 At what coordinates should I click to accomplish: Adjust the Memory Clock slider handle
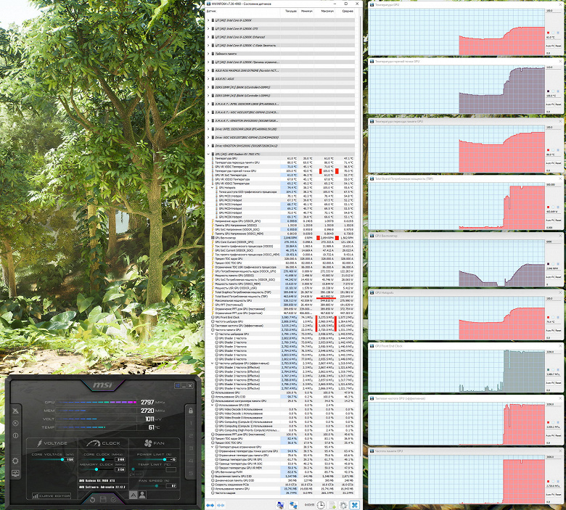click(97, 469)
